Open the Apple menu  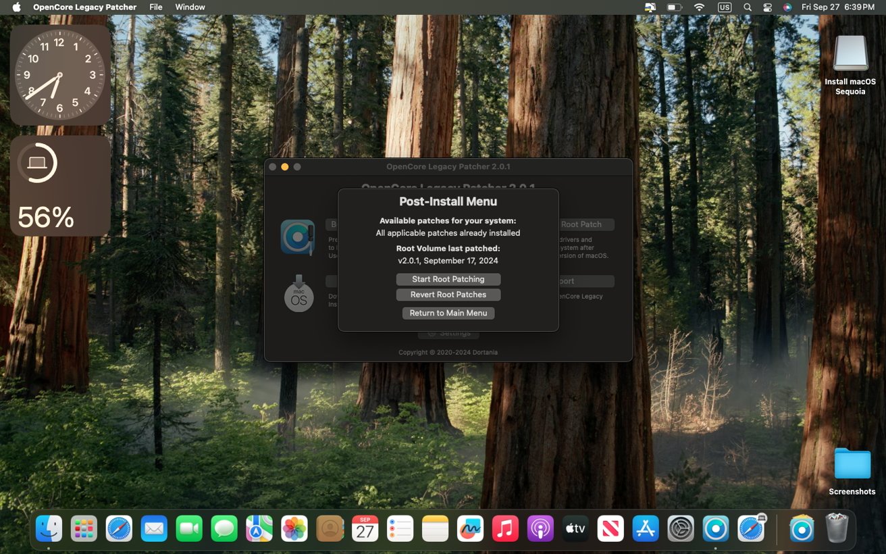click(16, 7)
